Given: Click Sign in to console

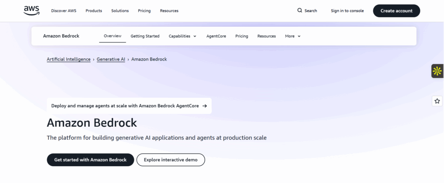Looking at the screenshot, I should 347,11.
